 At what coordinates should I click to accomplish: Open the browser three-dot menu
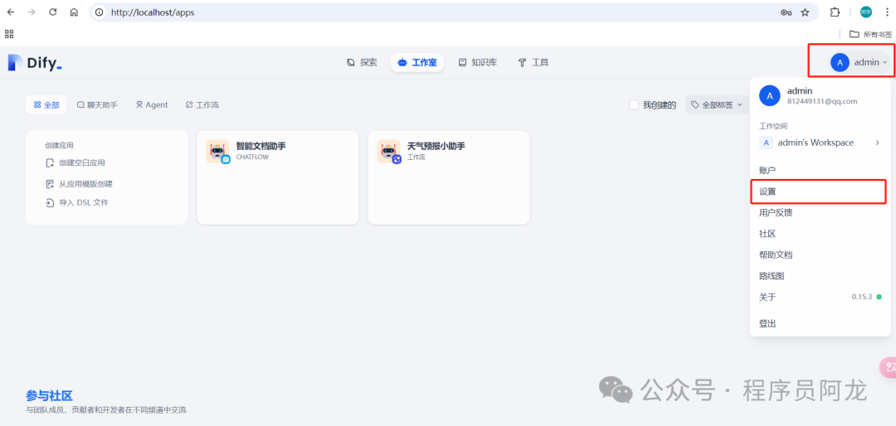point(887,12)
